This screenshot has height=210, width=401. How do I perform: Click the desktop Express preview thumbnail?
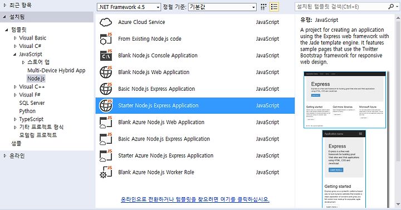pyautogui.click(x=345, y=100)
